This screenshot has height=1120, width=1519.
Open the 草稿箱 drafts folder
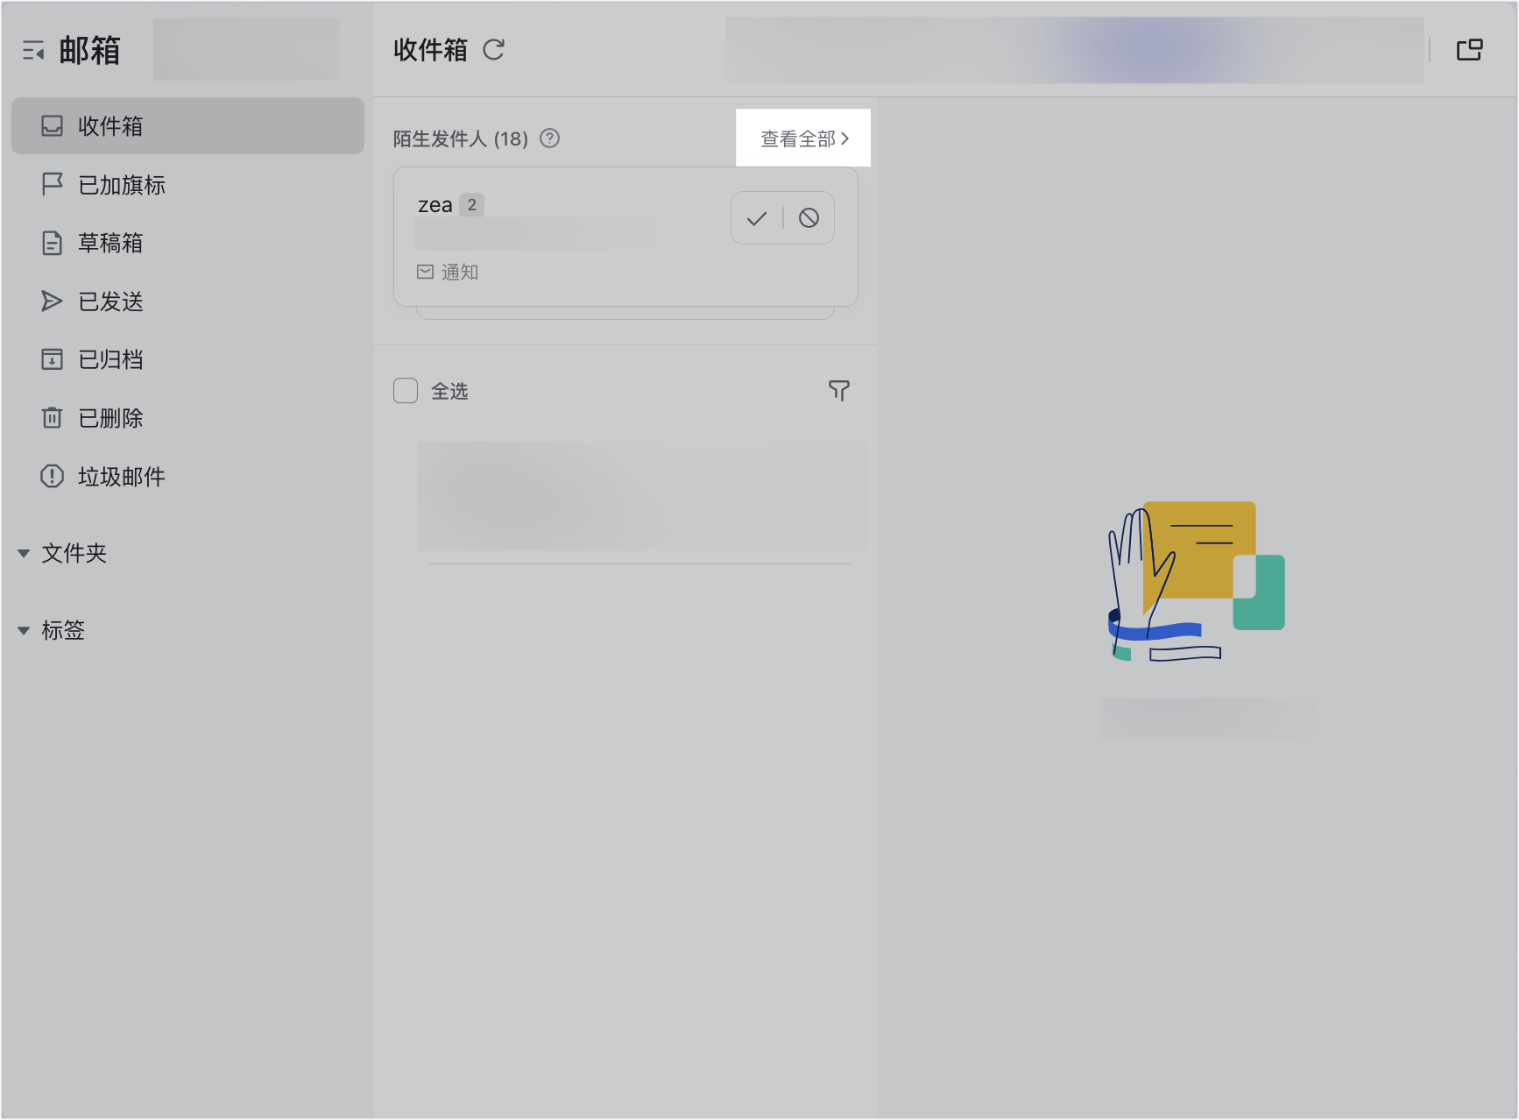point(110,243)
